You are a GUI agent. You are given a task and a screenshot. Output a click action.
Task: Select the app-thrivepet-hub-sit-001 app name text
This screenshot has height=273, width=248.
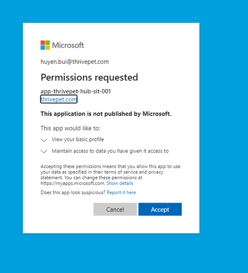(75, 91)
